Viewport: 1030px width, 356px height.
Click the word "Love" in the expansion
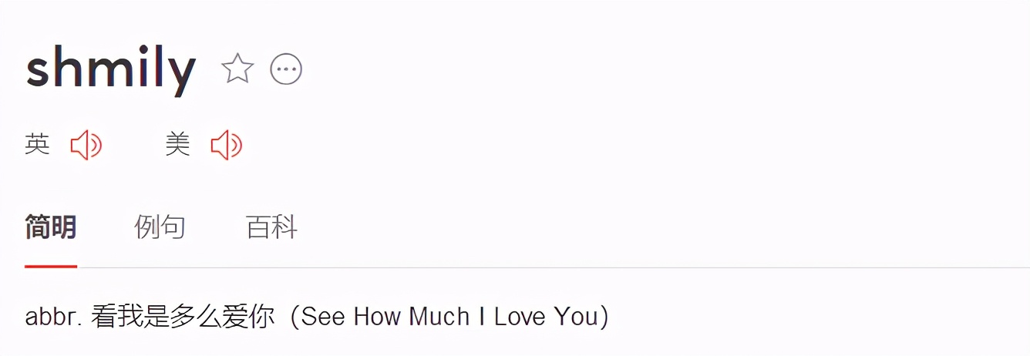point(519,317)
